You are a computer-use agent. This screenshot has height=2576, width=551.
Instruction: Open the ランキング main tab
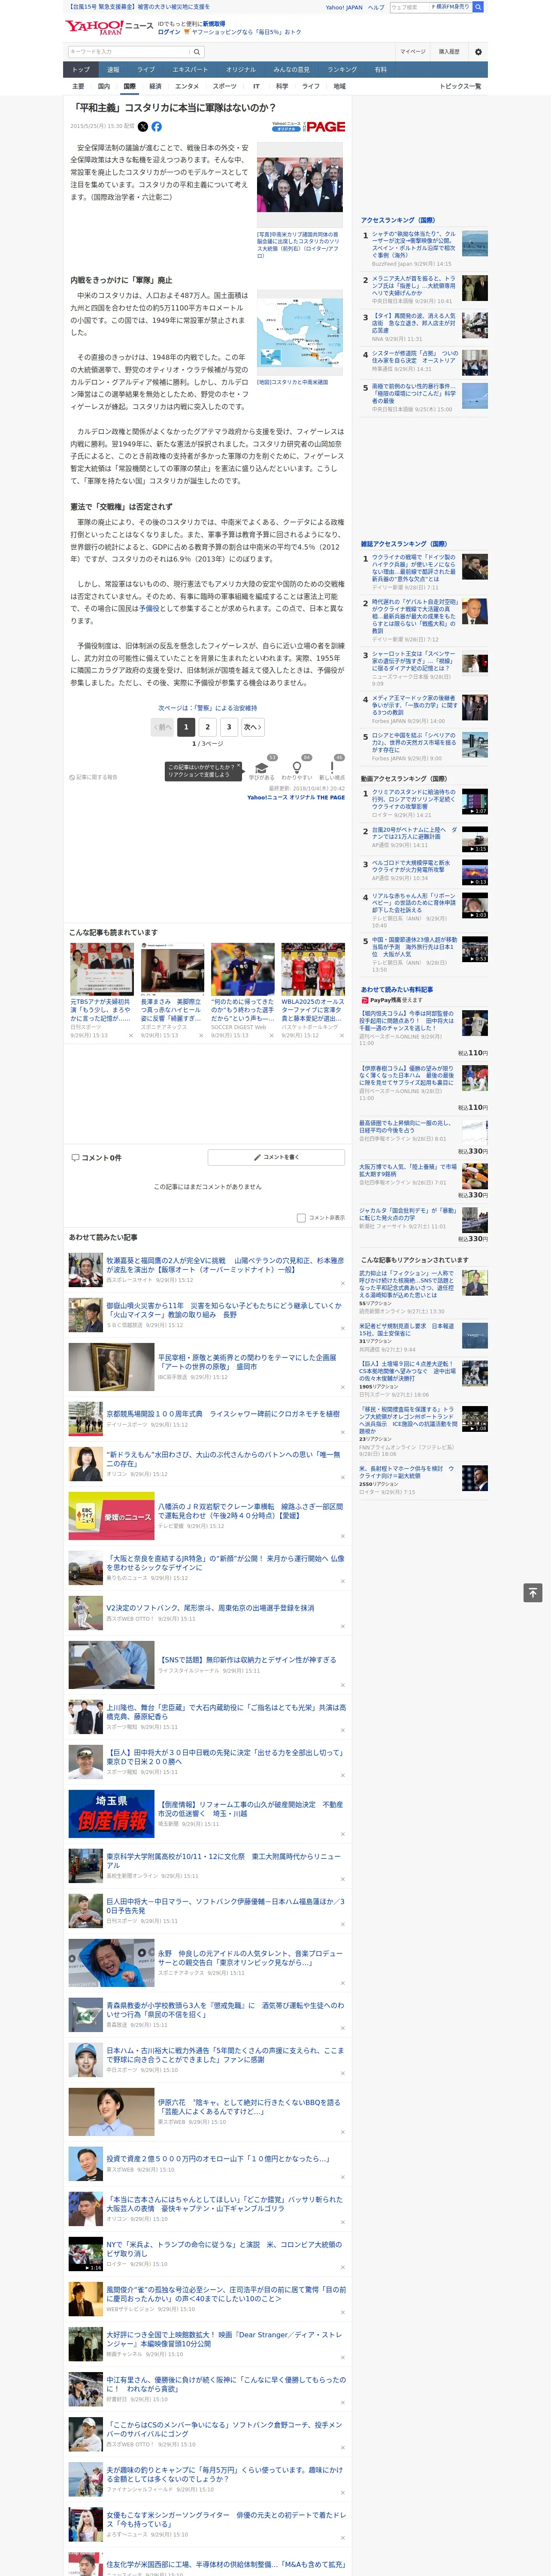tap(342, 70)
